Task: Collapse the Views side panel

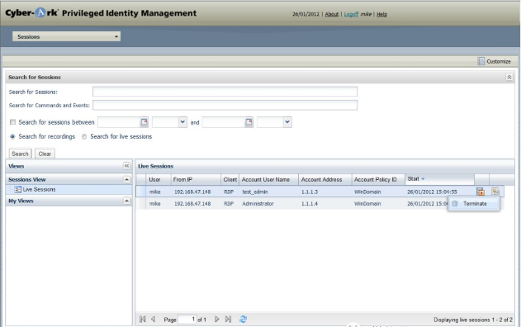Action: 126,166
